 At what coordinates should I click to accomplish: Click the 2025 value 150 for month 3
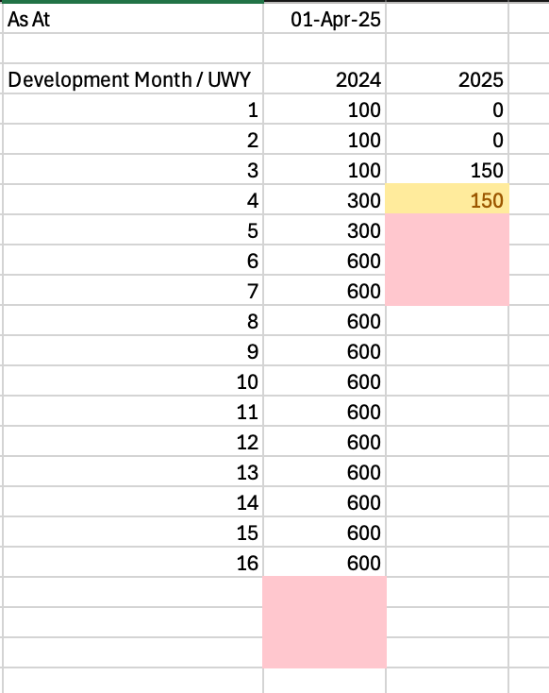[x=447, y=170]
